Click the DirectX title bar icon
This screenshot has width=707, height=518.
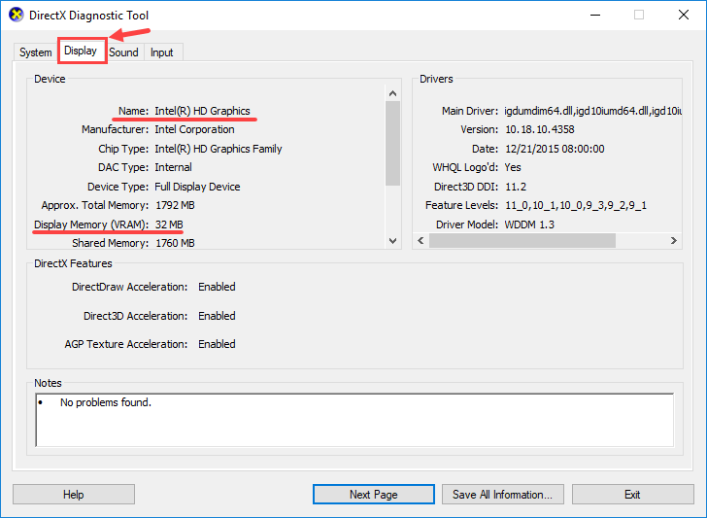(x=17, y=15)
